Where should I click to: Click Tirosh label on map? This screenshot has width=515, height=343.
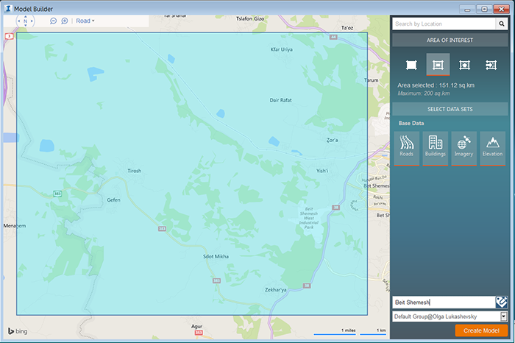pos(135,171)
